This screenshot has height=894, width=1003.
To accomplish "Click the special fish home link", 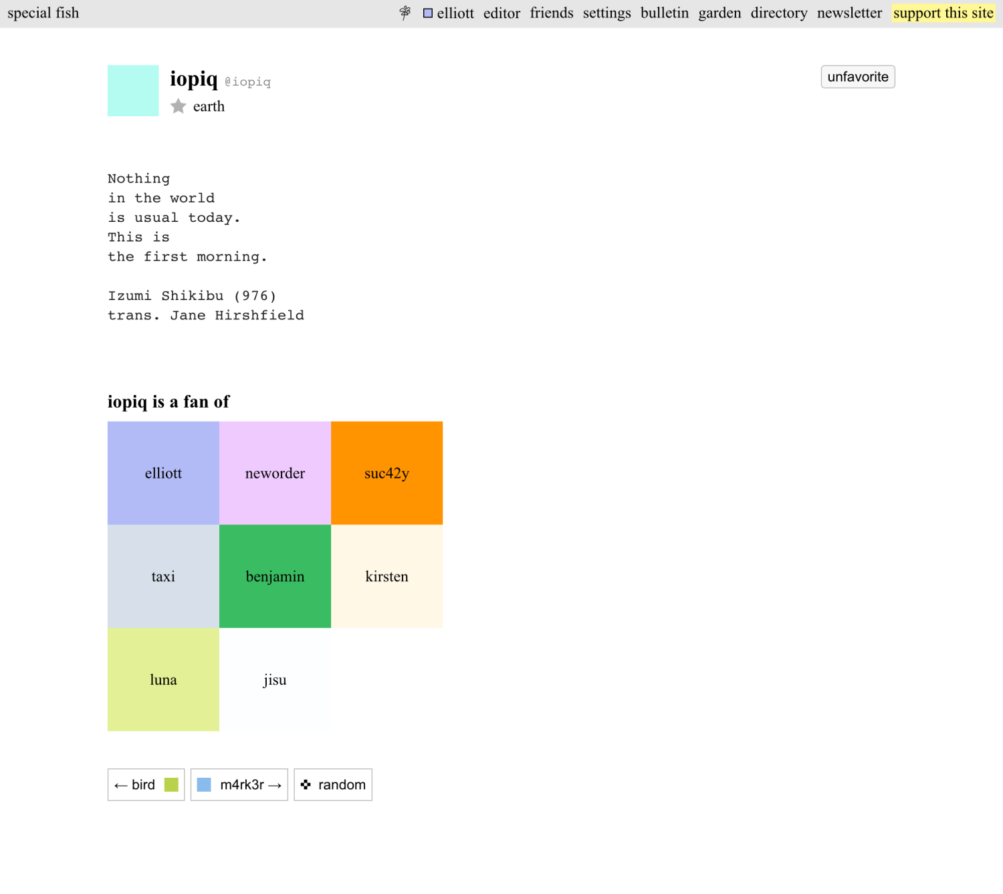I will point(43,13).
